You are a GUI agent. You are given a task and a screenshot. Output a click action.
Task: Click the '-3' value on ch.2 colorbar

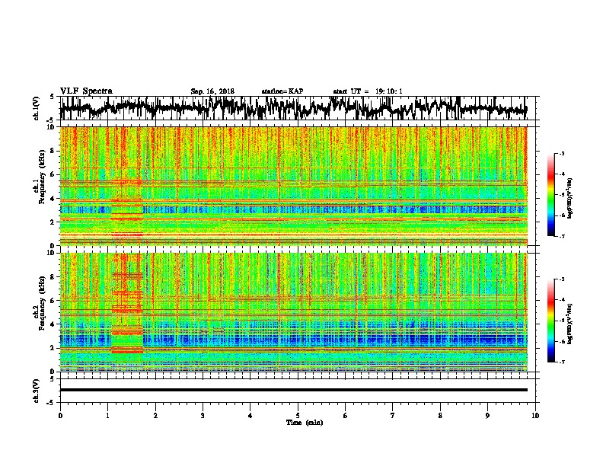561,279
